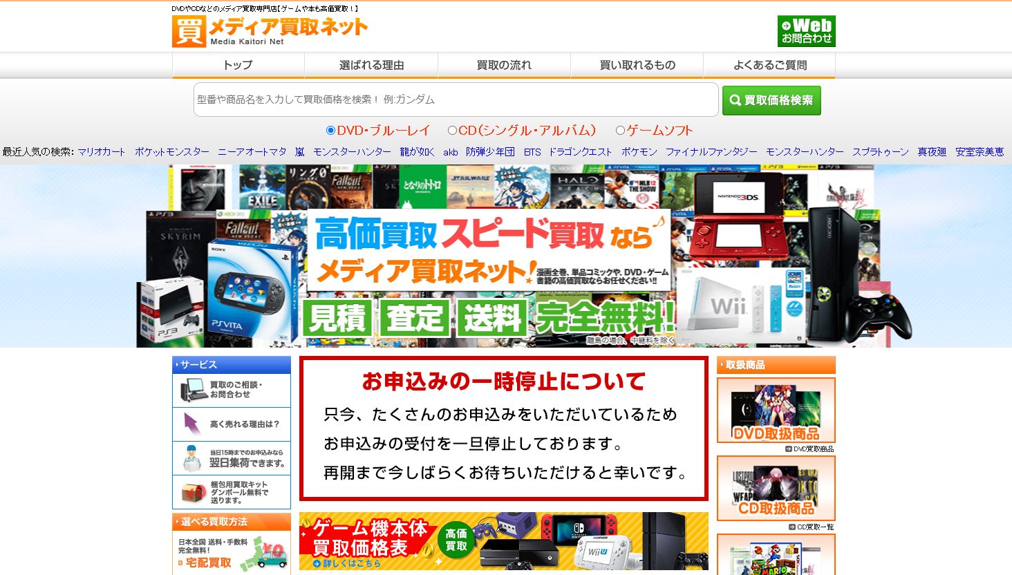Open the よくあるご質問 tab

(x=769, y=65)
